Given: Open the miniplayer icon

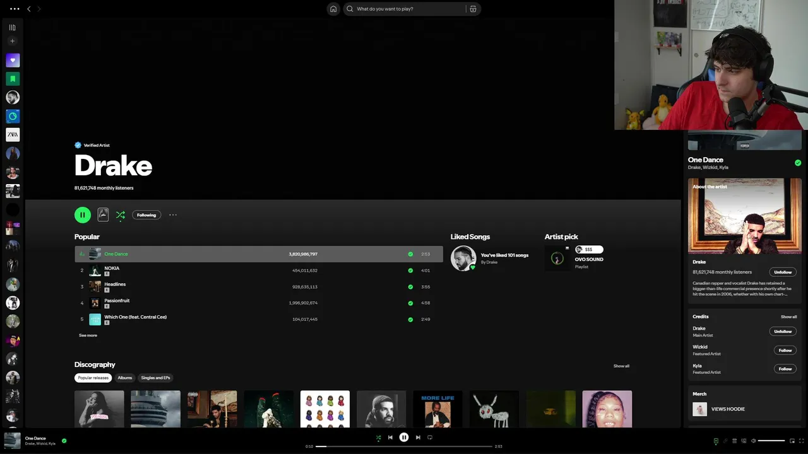Looking at the screenshot, I should [x=792, y=441].
